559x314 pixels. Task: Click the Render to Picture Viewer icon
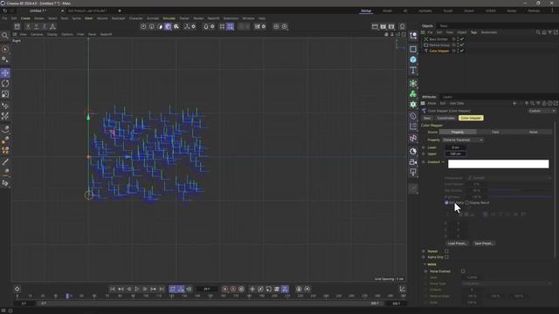pyautogui.click(x=383, y=26)
